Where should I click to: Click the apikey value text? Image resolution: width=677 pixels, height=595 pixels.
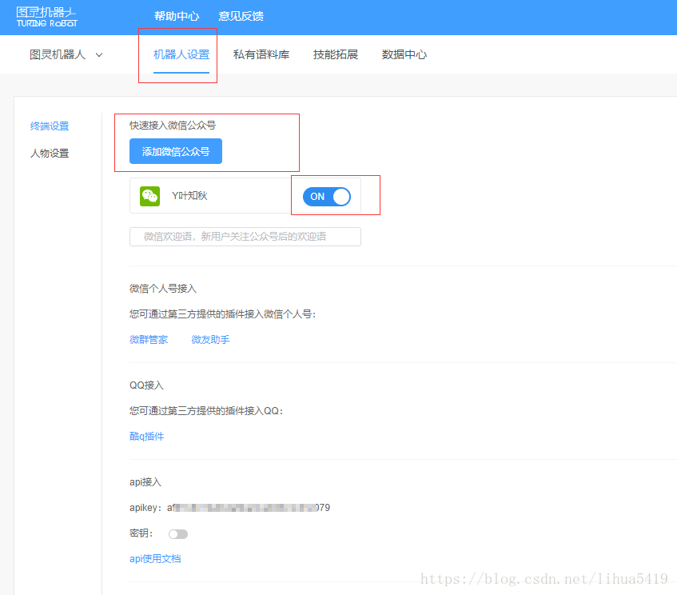[x=249, y=508]
